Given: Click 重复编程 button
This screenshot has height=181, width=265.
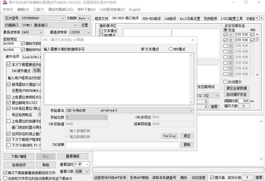Looking at the screenshot, I should pos(73,156).
